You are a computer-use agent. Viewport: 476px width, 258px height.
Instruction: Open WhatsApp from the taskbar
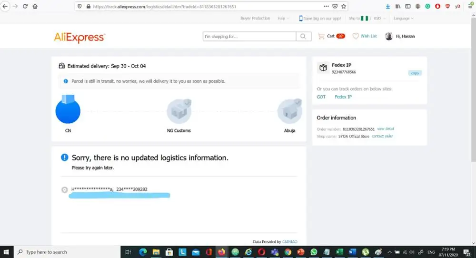pos(314,252)
